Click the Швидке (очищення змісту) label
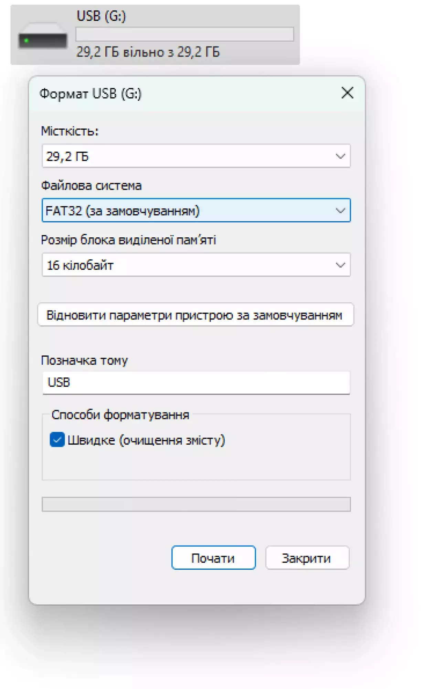Image resolution: width=446 pixels, height=689 pixels. coord(146,440)
